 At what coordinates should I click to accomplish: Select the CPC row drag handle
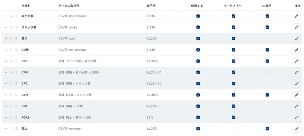coord(17,83)
